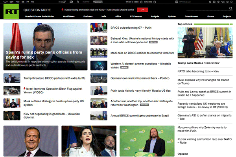236x157 pixels.
Task: Open Russia & Former Soviet Union section
Action: pyautogui.click(x=39, y=17)
